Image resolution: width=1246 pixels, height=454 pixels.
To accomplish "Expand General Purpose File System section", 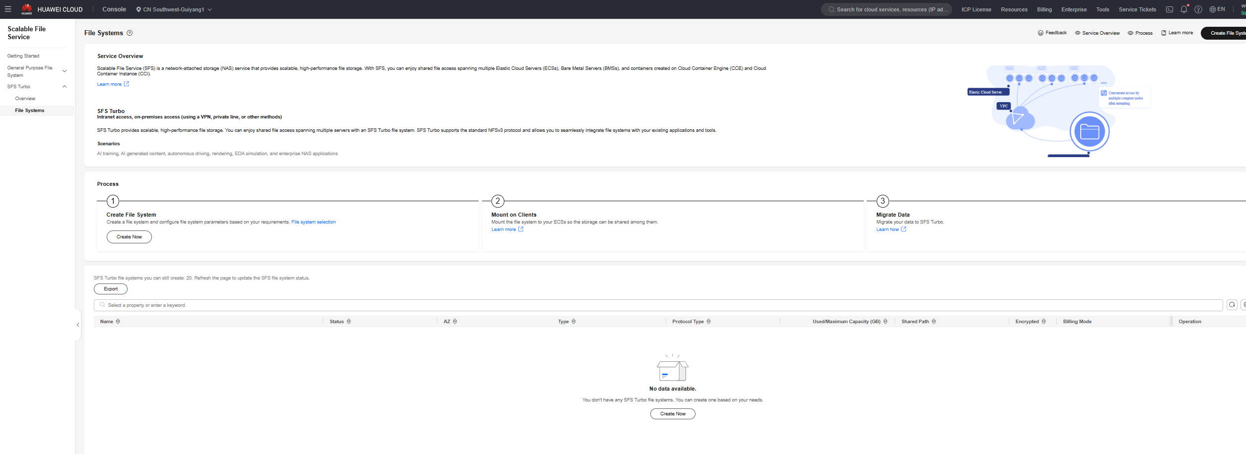I will click(37, 71).
